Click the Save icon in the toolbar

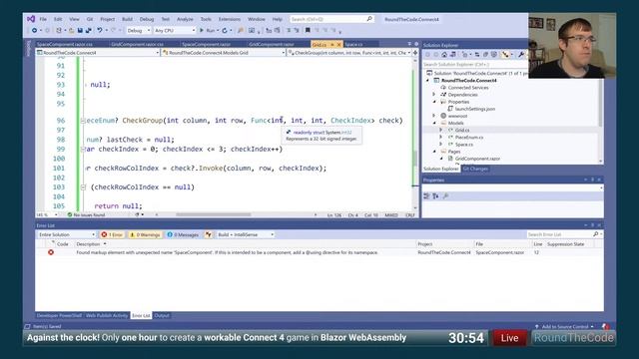80,31
